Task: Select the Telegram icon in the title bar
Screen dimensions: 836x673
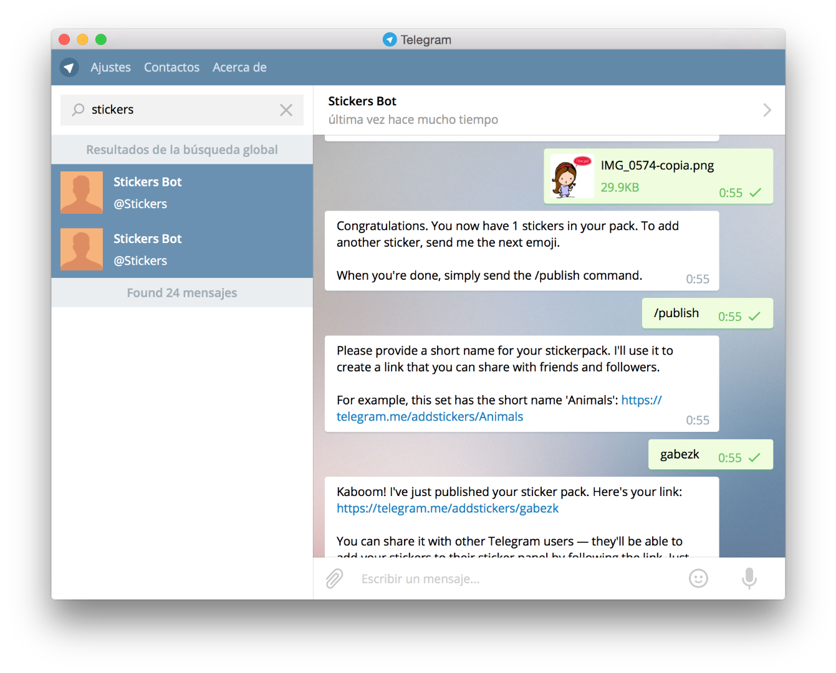Action: tap(390, 39)
